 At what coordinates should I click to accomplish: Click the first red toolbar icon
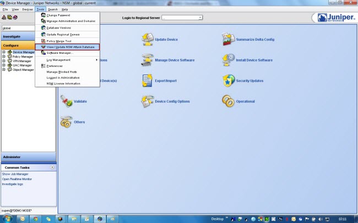[4, 18]
